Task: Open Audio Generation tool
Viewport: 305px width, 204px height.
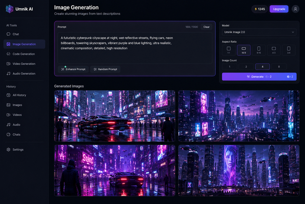Action: (x=24, y=73)
